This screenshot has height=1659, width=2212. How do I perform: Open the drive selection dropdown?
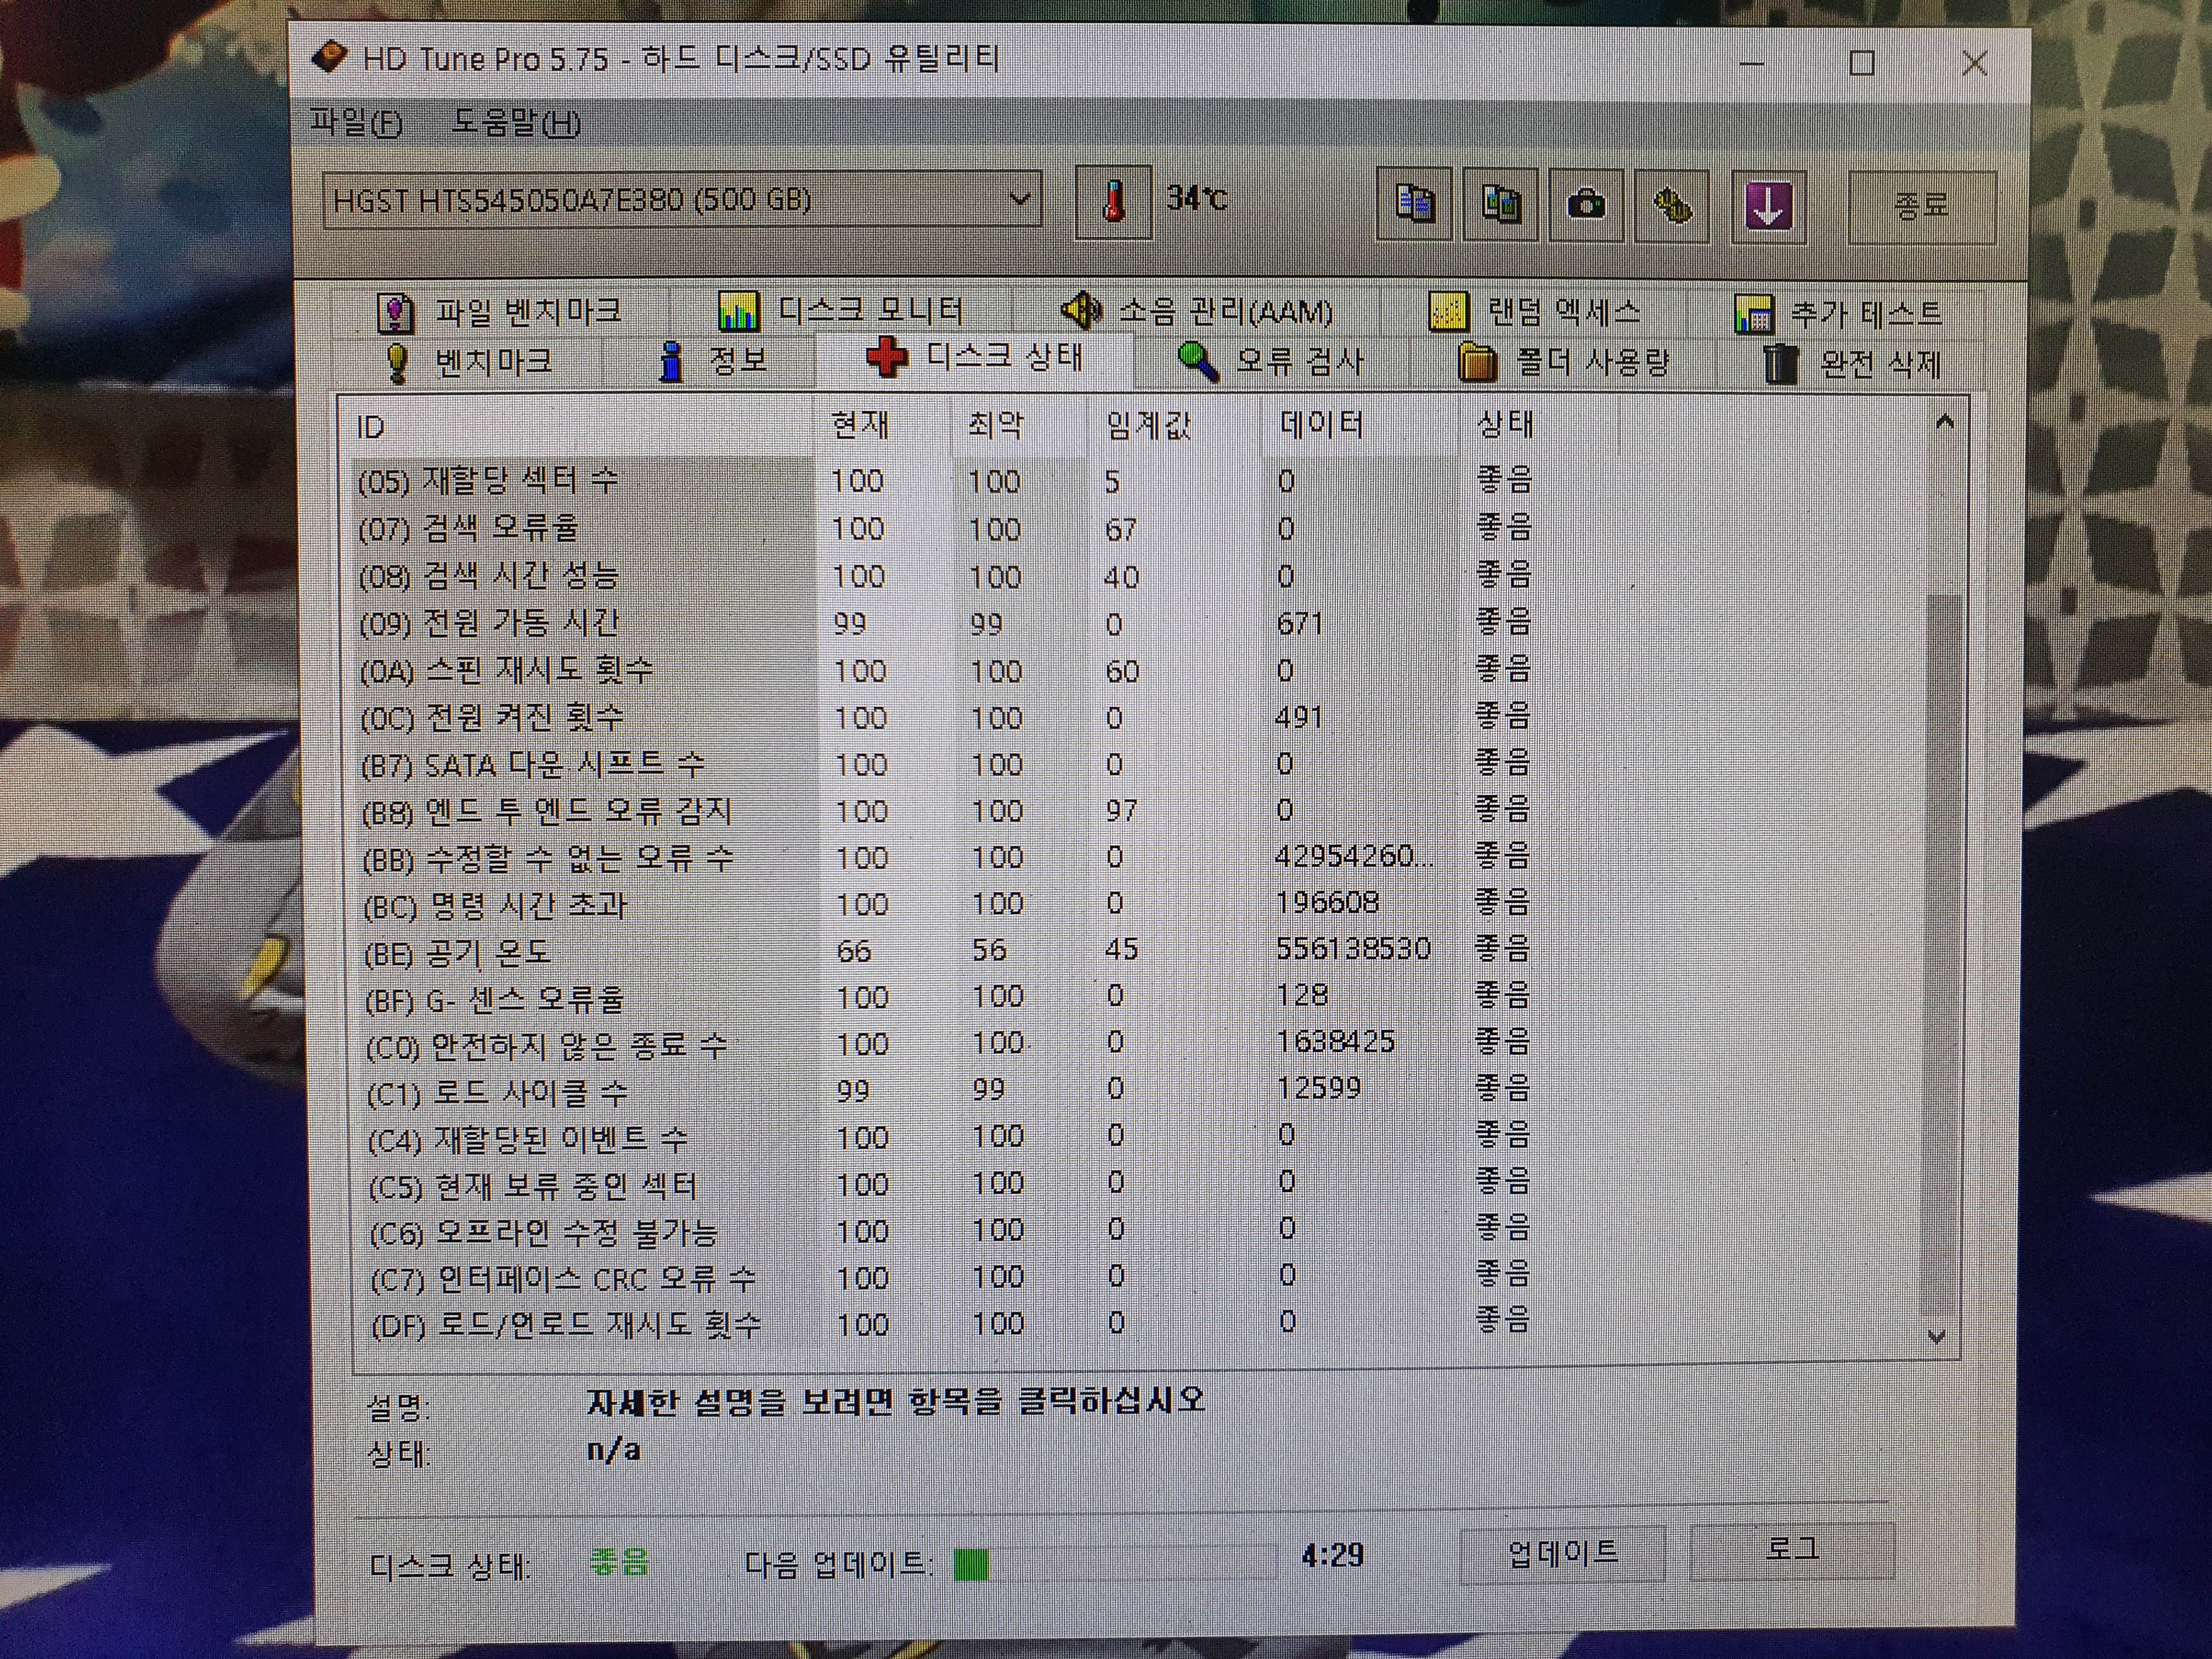682,200
